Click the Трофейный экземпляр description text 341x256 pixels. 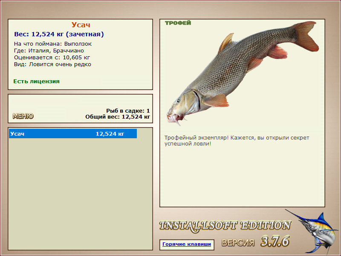(x=237, y=141)
